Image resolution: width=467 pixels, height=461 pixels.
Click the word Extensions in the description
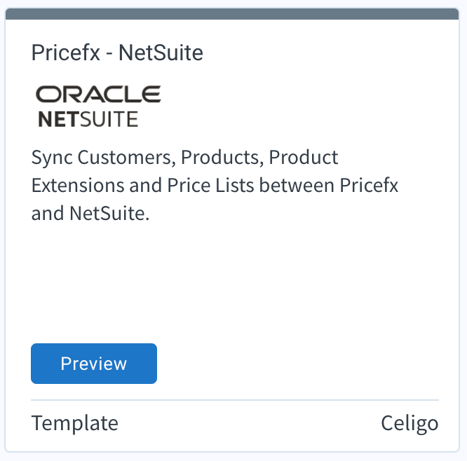pyautogui.click(x=77, y=185)
